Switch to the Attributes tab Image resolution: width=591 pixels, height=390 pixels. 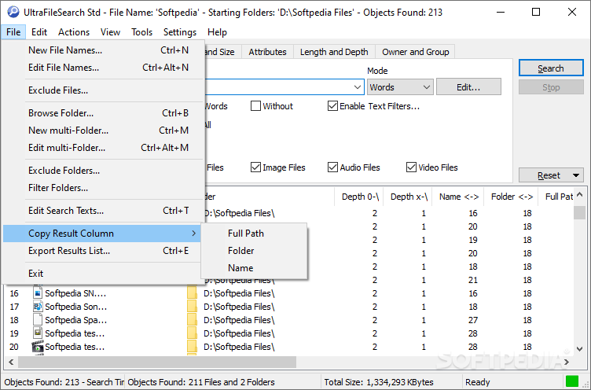point(267,52)
